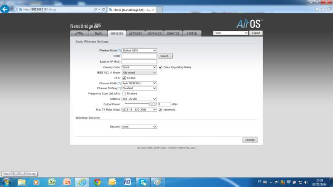The width and height of the screenshot is (333, 187).
Task: Open PowerPoint from the taskbar
Action: (x=67, y=182)
